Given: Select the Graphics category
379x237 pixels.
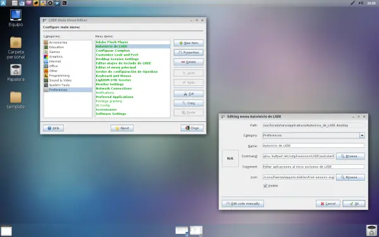Looking at the screenshot, I should 68,57.
